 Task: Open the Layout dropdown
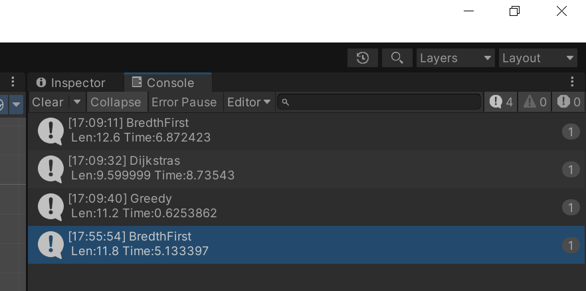(537, 58)
